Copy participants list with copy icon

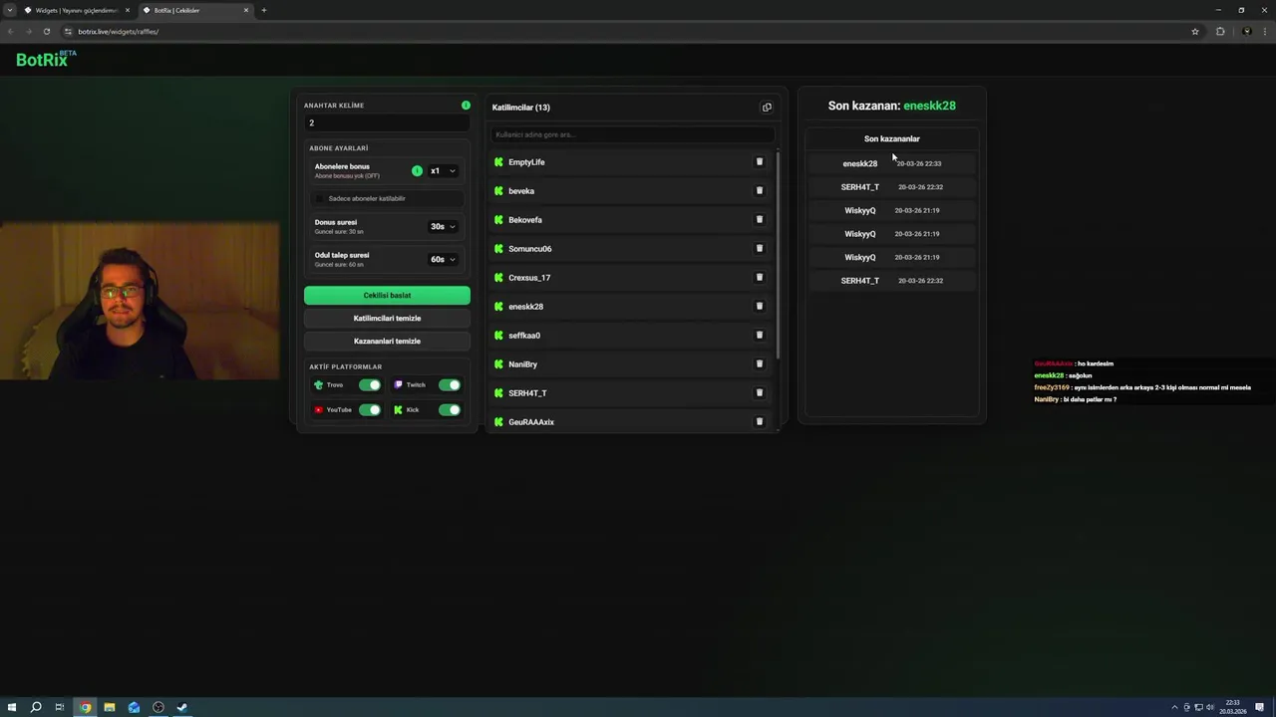tap(767, 107)
